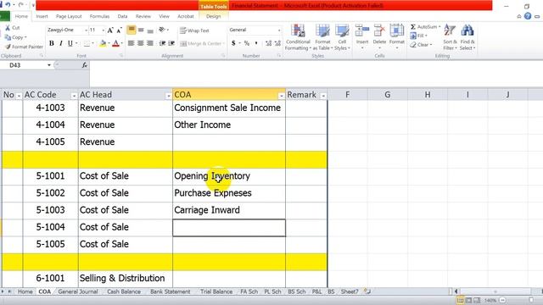Open Sort & Filter menu

450,37
